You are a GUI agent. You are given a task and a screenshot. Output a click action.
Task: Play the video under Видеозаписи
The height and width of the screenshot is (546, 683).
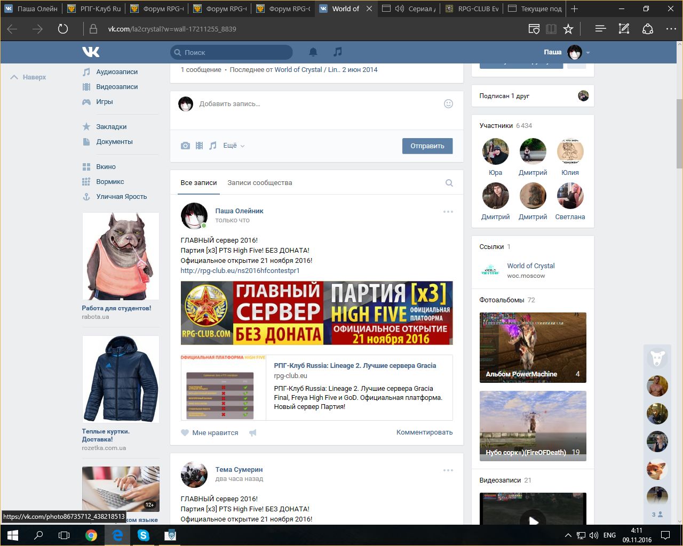(x=533, y=509)
